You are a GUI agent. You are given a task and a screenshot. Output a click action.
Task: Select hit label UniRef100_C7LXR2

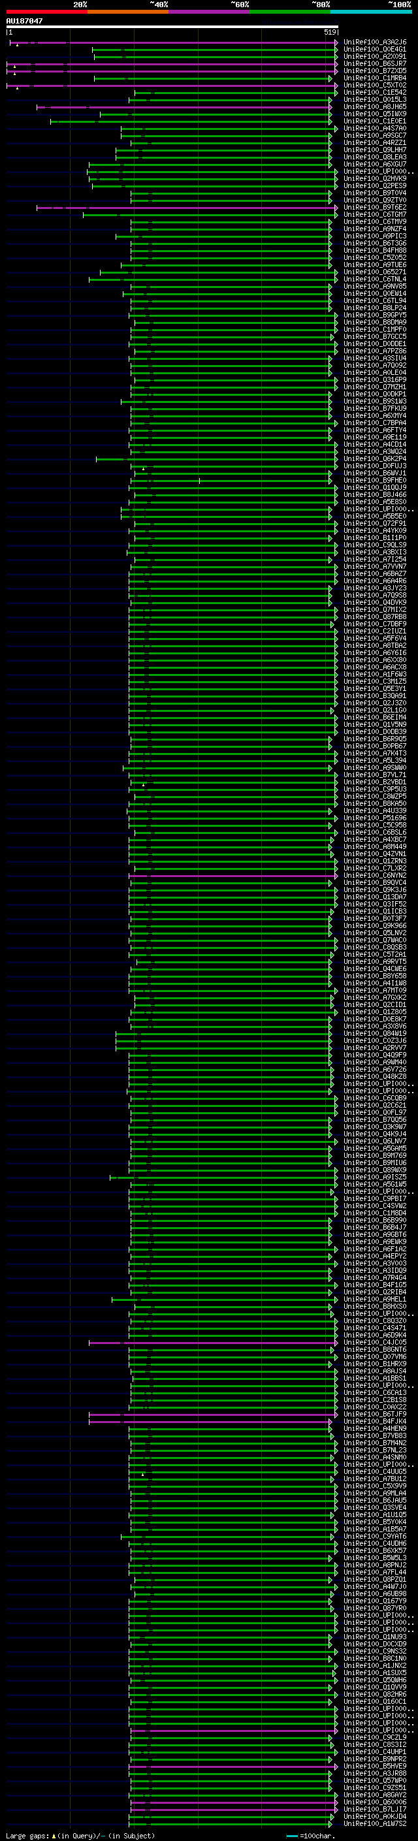(x=374, y=869)
